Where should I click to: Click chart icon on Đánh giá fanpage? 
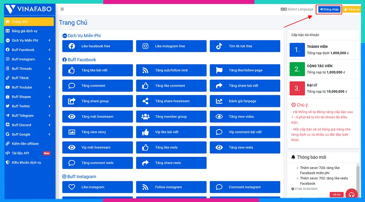pos(219,101)
